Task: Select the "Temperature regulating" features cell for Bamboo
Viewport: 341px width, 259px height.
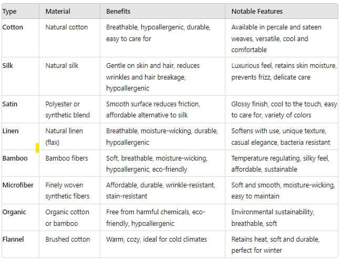Action: (282, 164)
